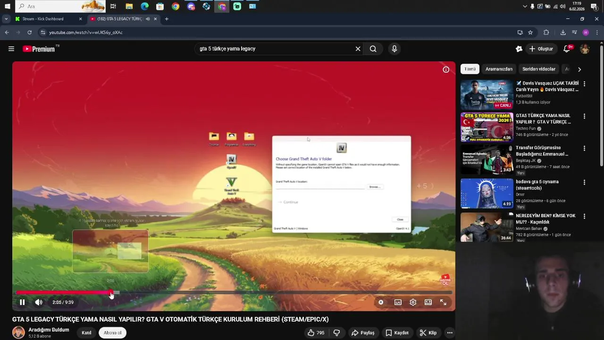Open the video info card icon
This screenshot has width=604, height=340.
pos(446,69)
